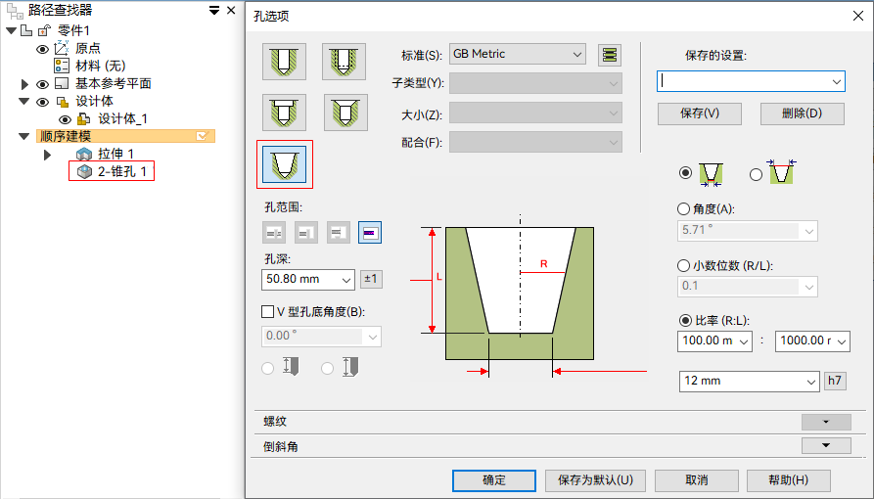Expand the 拉伸 1 tree node
Image resolution: width=874 pixels, height=499 pixels.
(47, 155)
